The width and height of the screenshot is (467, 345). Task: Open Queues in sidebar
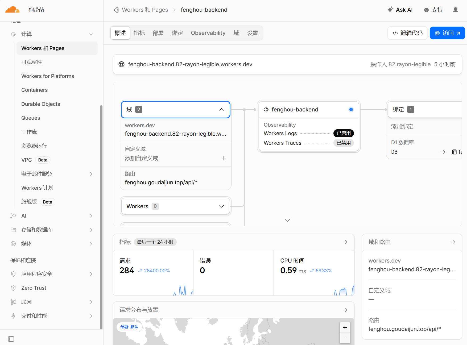tap(31, 118)
